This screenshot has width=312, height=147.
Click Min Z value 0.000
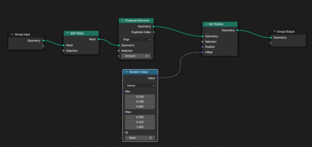[x=140, y=106]
